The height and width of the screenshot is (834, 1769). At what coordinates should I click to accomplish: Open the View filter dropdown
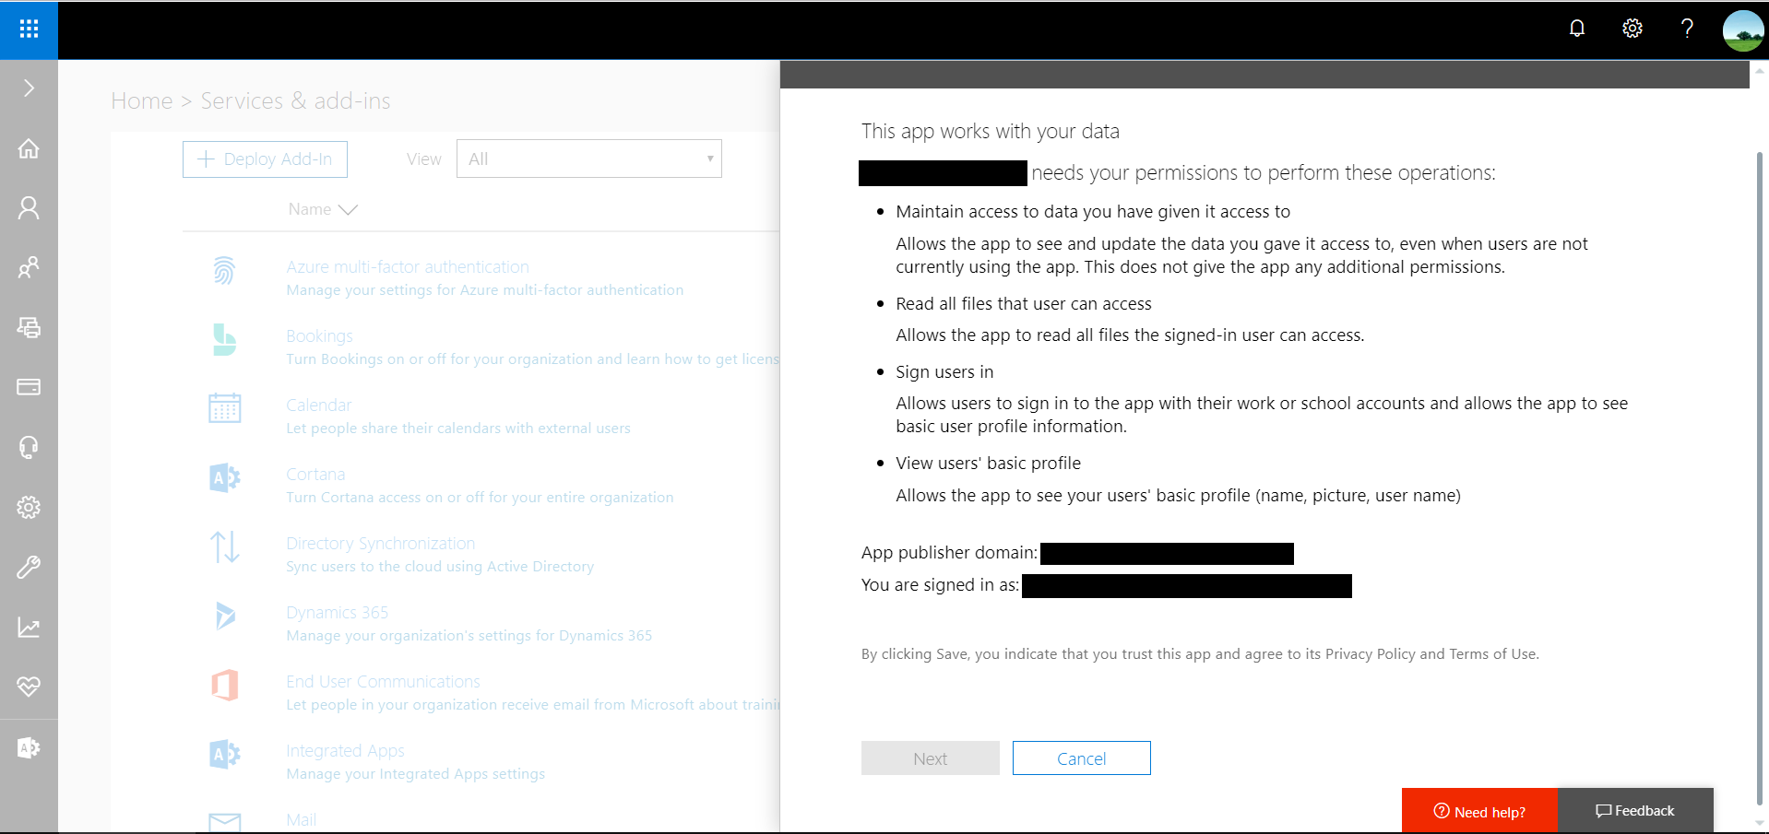[588, 159]
